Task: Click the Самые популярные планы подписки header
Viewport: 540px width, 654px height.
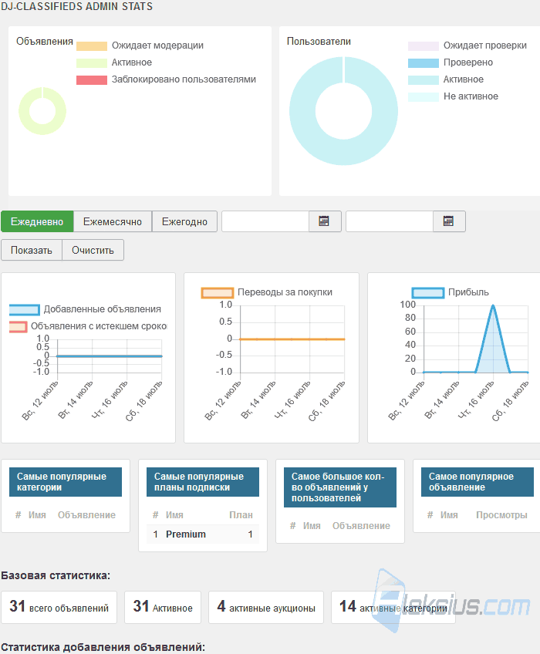Action: pos(203,482)
